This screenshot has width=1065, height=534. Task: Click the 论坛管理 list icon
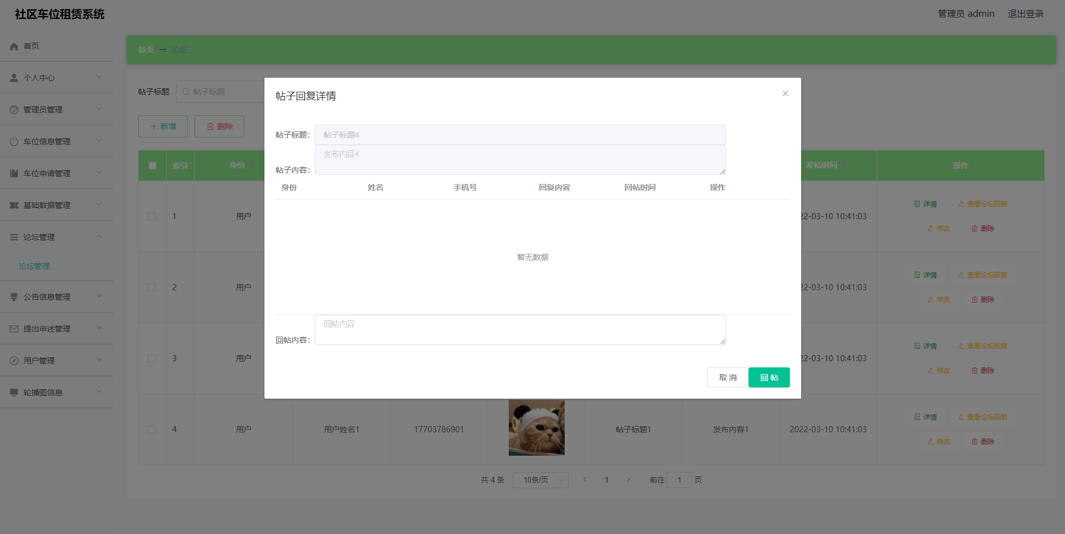click(x=14, y=238)
